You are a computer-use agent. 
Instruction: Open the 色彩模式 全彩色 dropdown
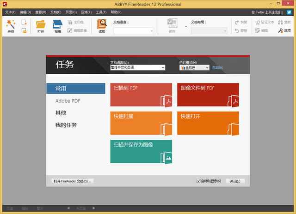(194, 68)
